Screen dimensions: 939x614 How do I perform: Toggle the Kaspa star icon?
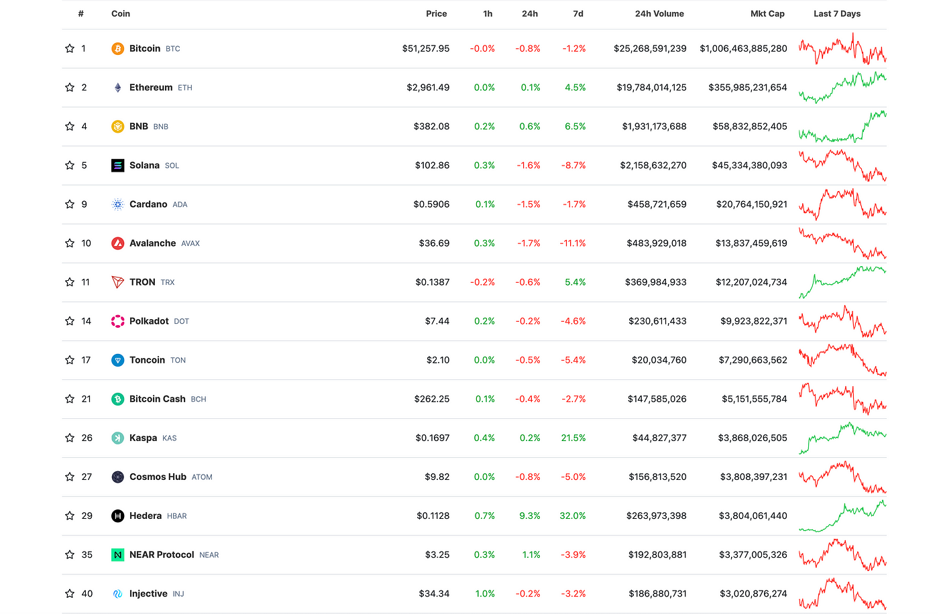coord(70,437)
